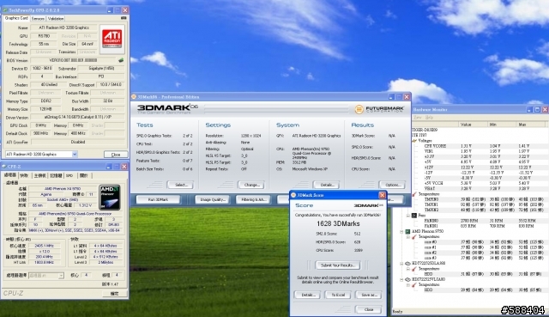Click the ATI Radeon HD 3200 Graphics name field
The width and height of the screenshot is (549, 317).
click(63, 27)
